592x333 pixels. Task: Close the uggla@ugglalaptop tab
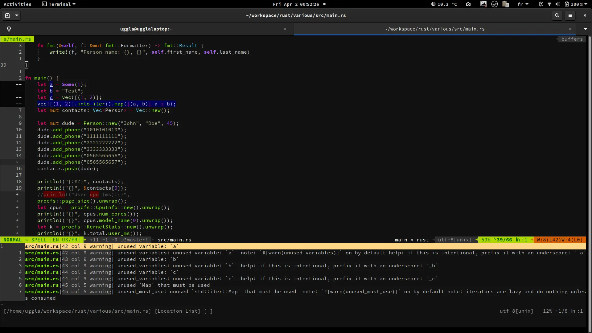click(285, 29)
